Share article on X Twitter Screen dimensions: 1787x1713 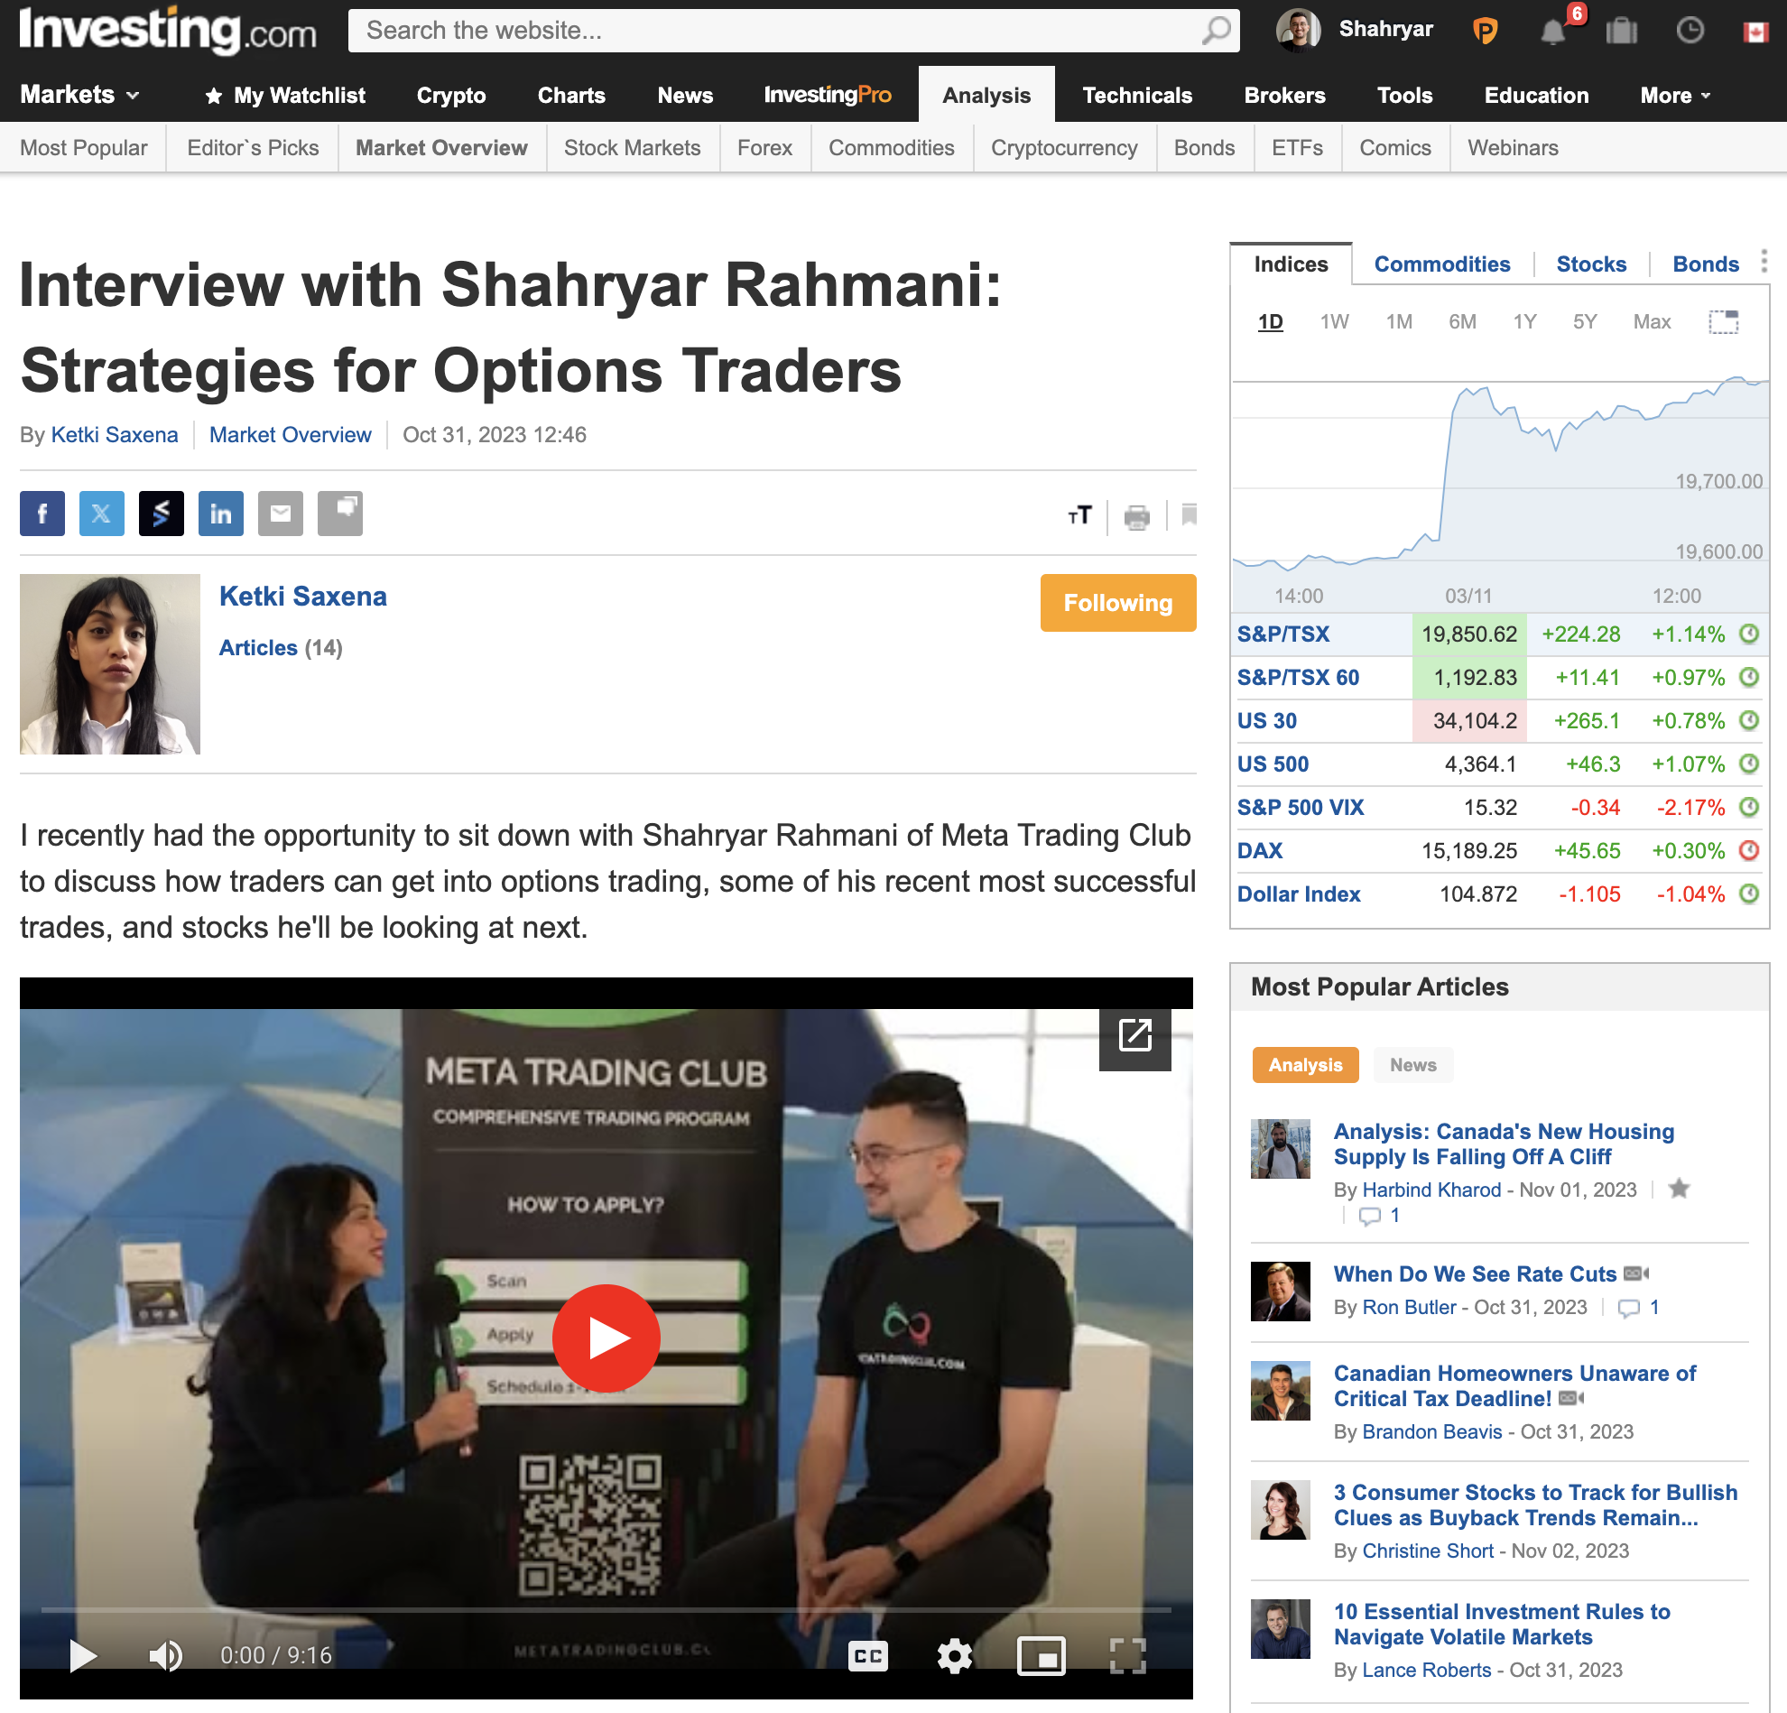[101, 514]
